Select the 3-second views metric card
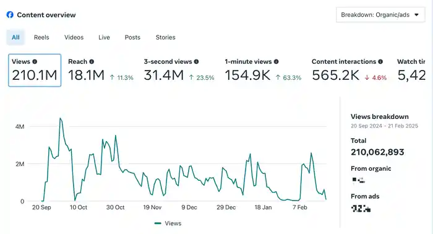 click(x=179, y=70)
